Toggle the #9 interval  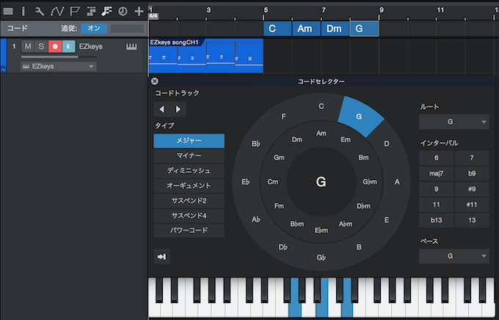click(472, 189)
